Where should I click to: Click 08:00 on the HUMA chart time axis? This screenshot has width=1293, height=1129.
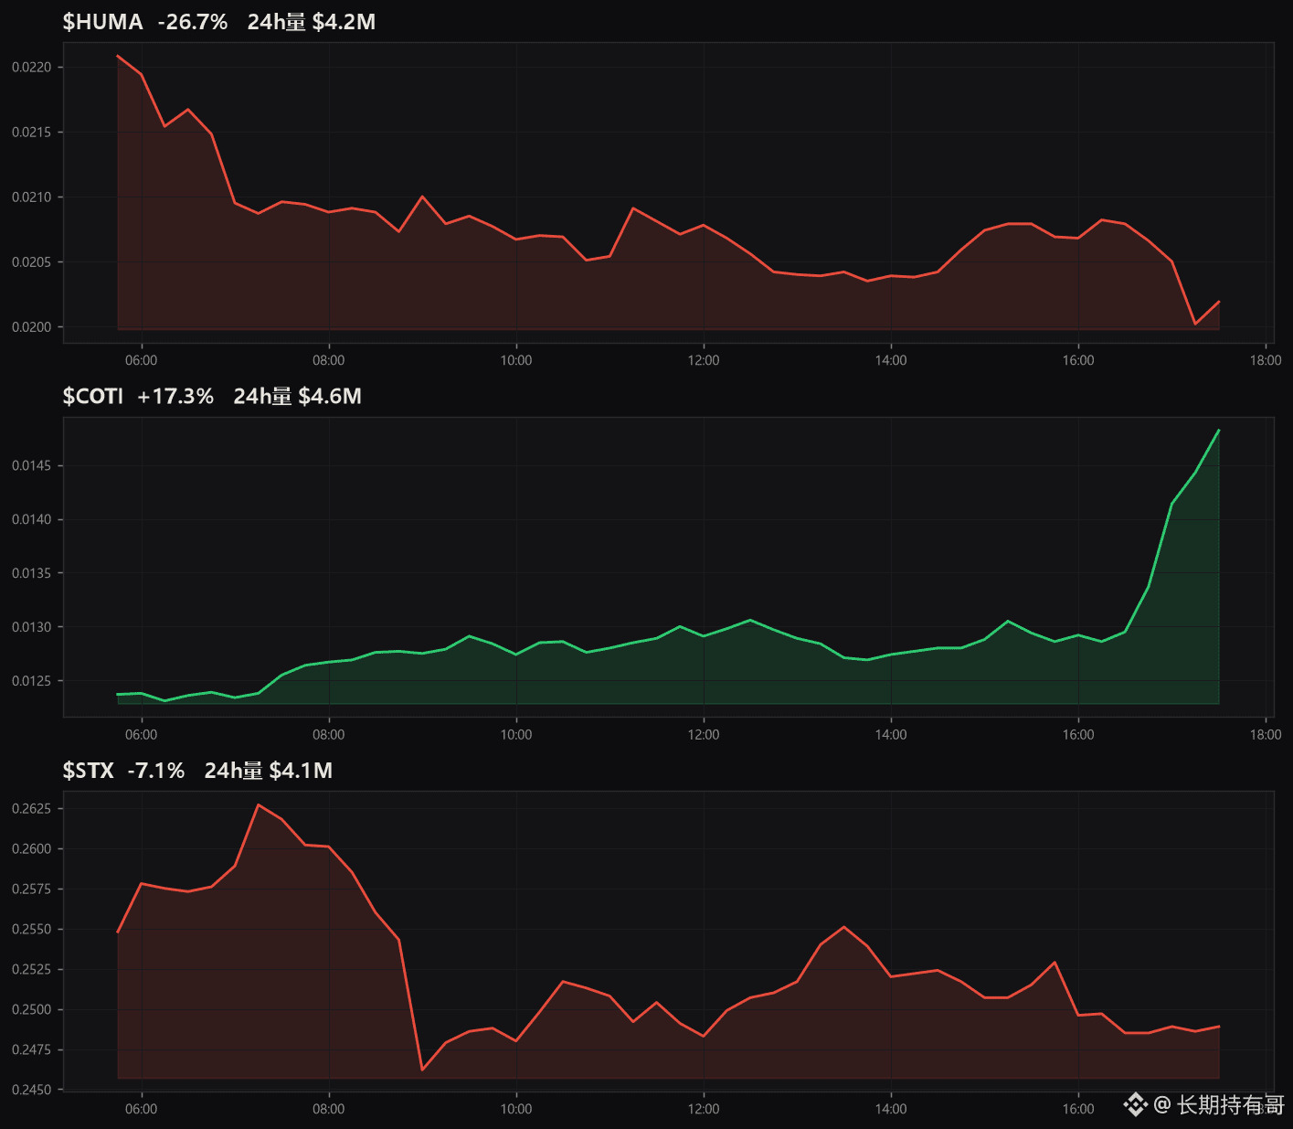coord(329,360)
